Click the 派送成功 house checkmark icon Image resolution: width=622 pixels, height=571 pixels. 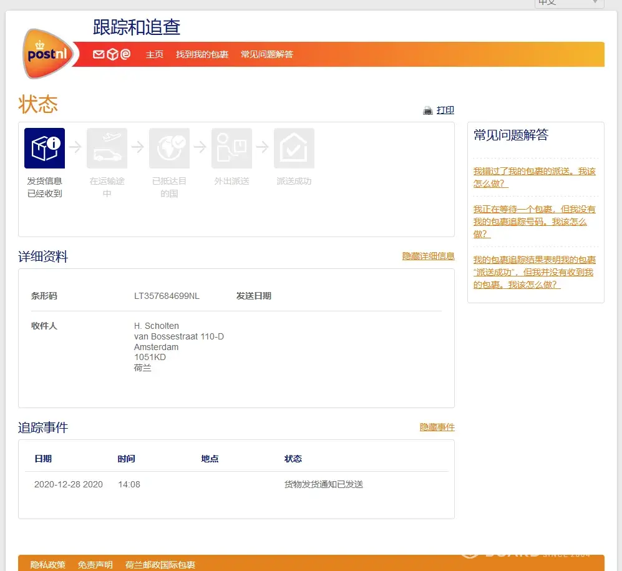click(294, 149)
